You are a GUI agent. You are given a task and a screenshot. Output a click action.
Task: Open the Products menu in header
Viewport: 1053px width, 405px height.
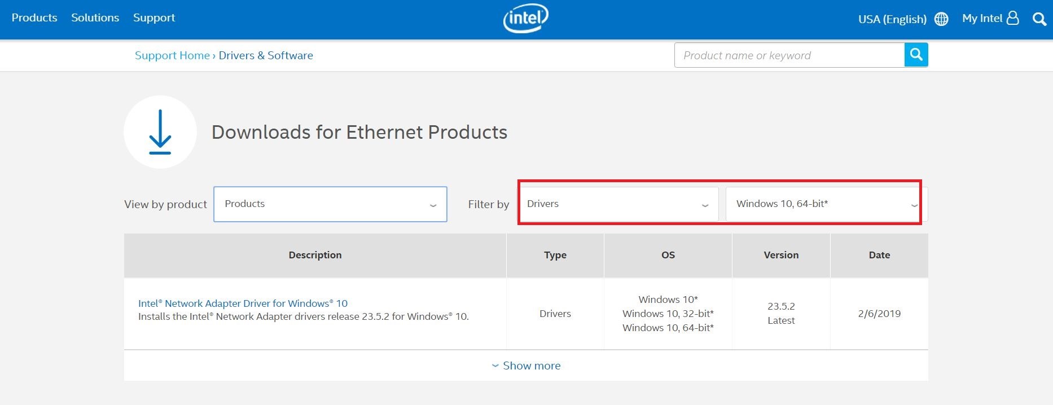[34, 17]
